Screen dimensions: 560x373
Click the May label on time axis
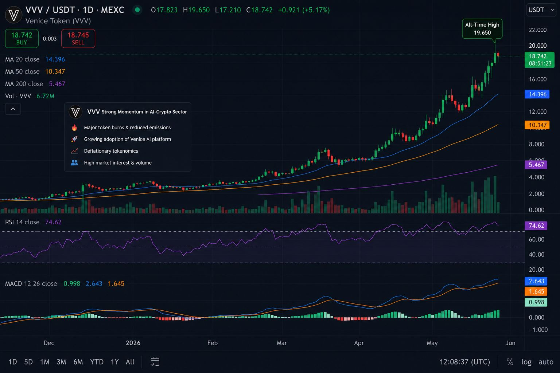[x=432, y=343]
